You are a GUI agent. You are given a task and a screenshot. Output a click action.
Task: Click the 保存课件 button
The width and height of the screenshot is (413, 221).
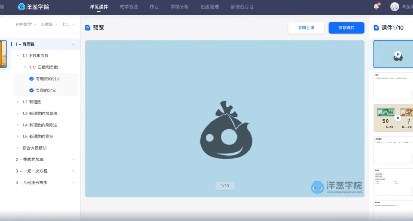346,28
